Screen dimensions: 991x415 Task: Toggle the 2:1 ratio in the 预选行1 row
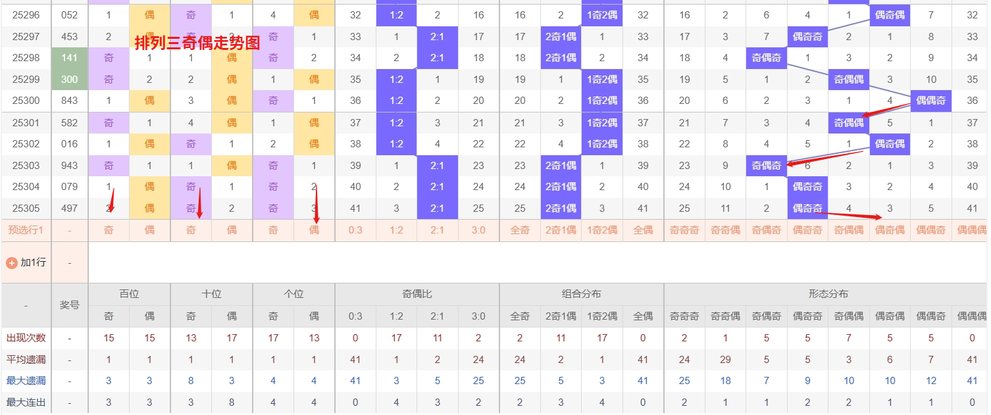point(437,230)
